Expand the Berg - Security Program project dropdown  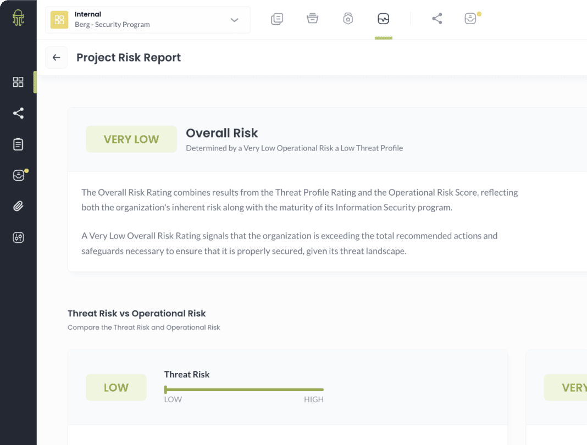(148, 20)
